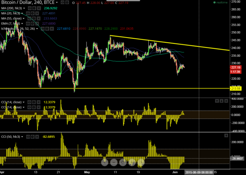Toggle the Ichimoku visibility eye
Screen dimensions: 246x175
[x=43, y=29]
